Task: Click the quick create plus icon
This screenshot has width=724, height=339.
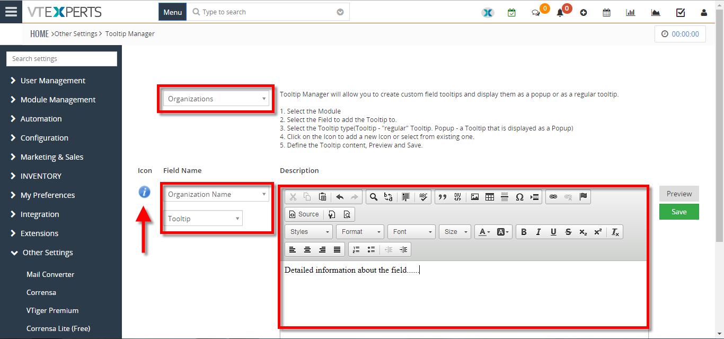Action: 584,13
